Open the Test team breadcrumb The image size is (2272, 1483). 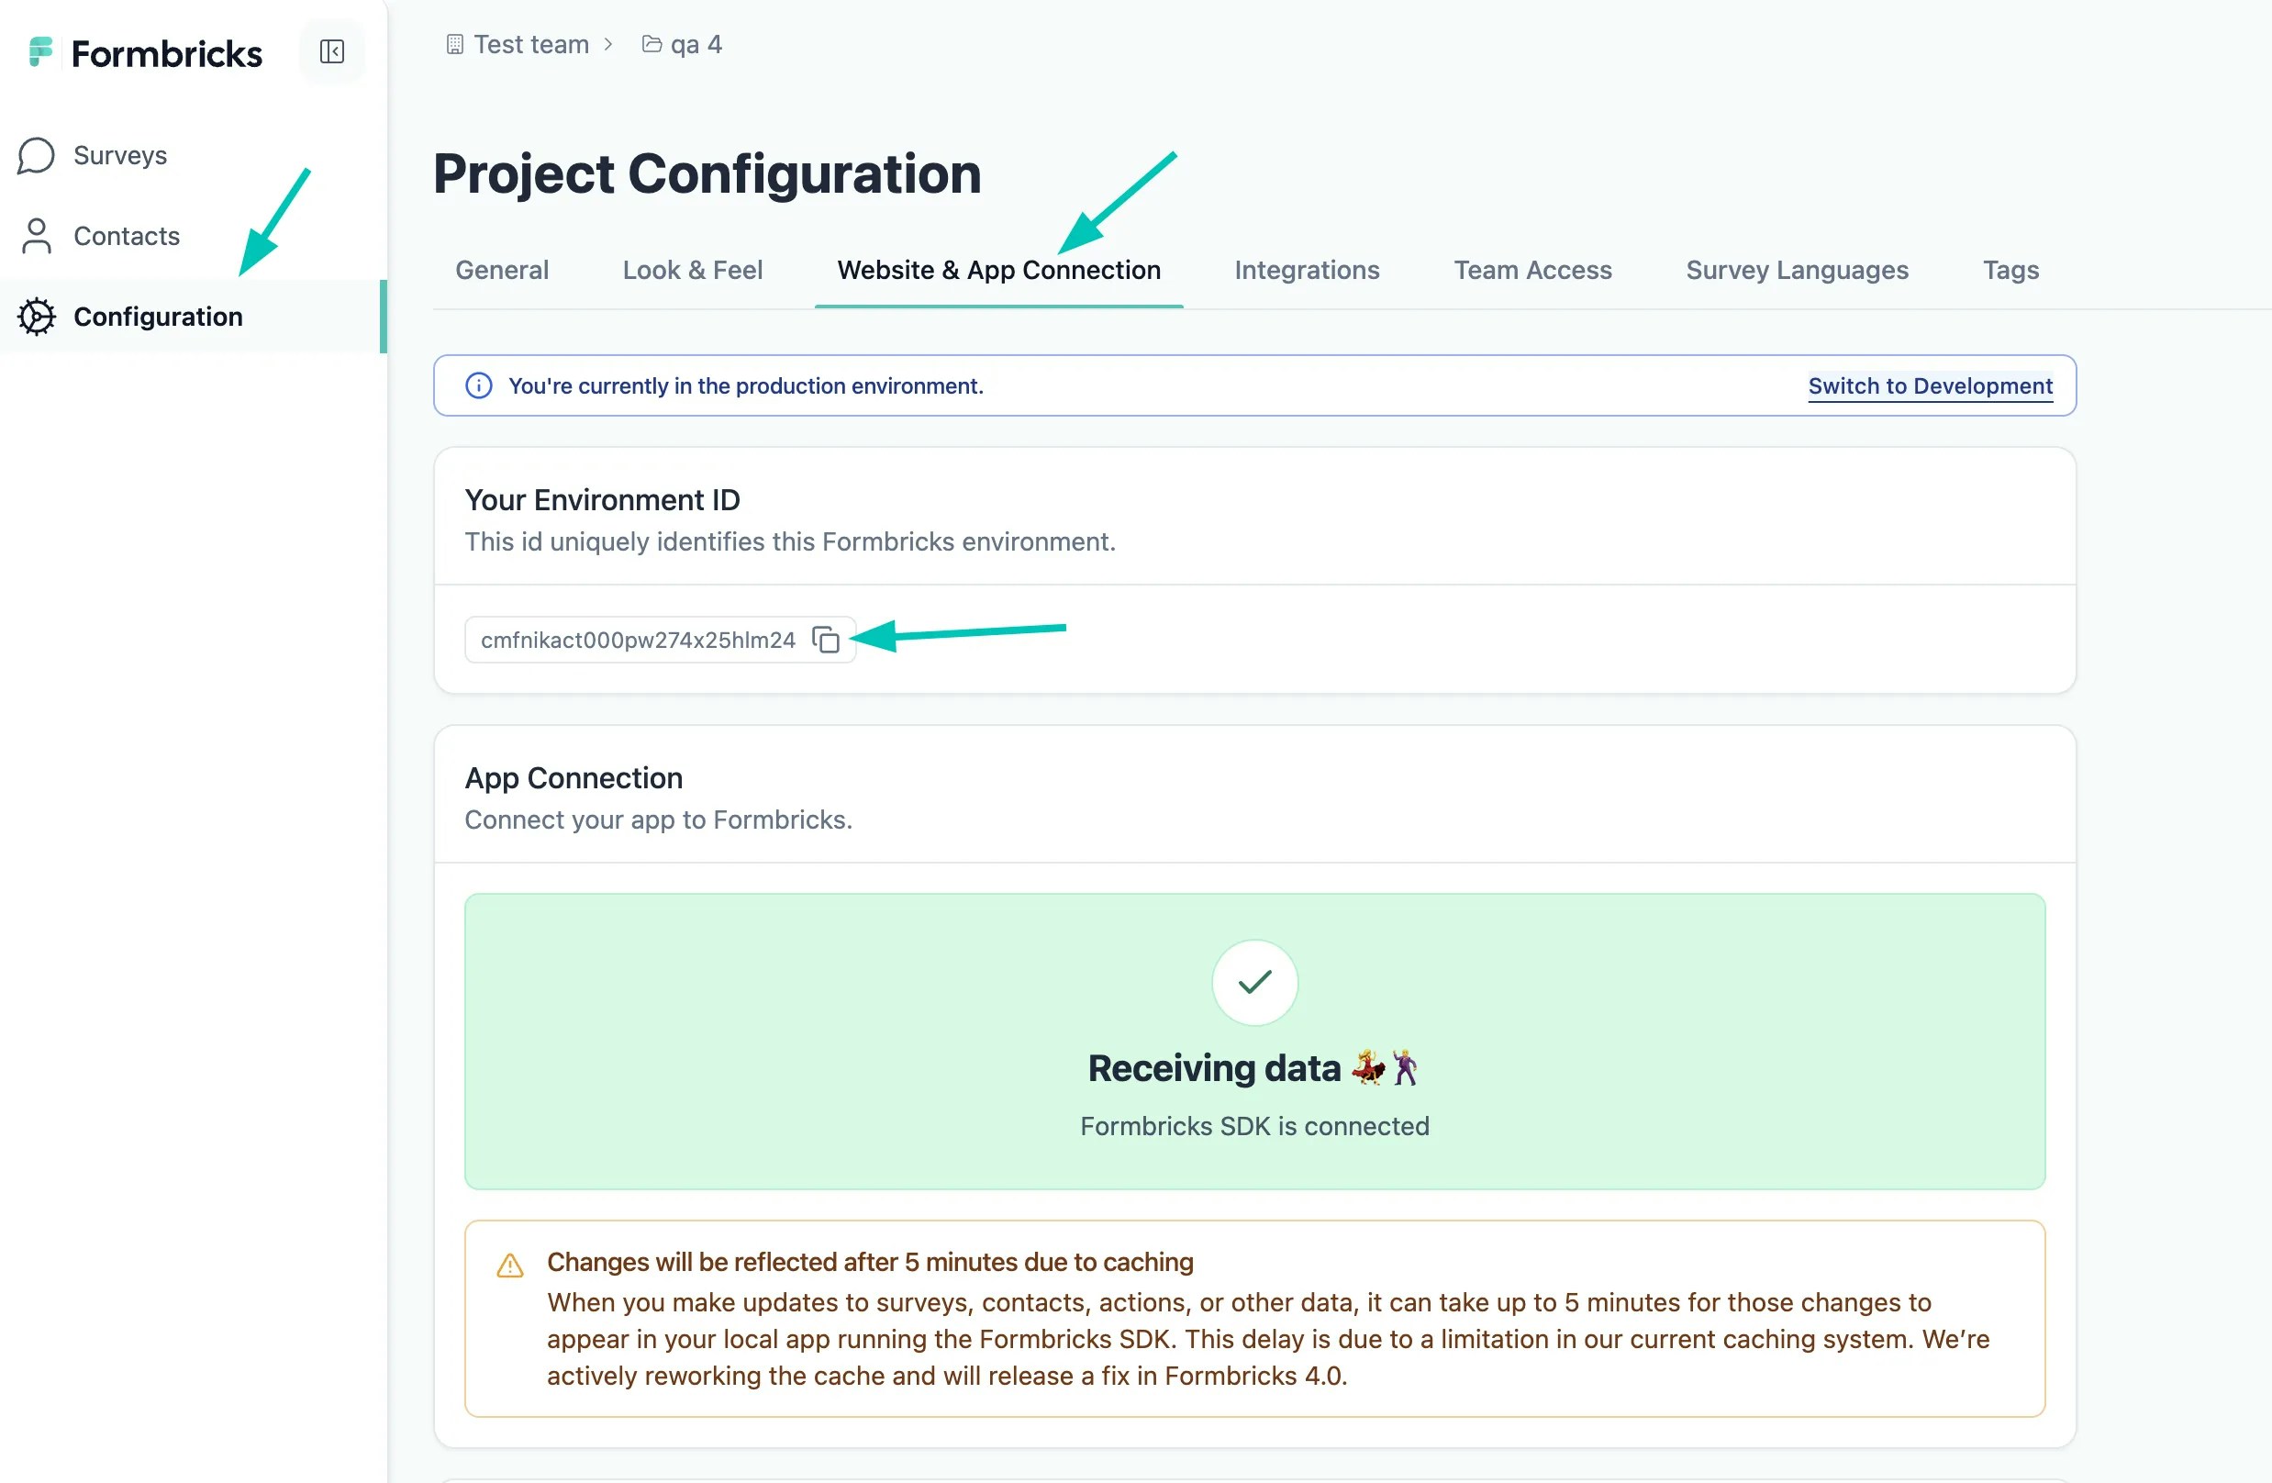(x=530, y=45)
